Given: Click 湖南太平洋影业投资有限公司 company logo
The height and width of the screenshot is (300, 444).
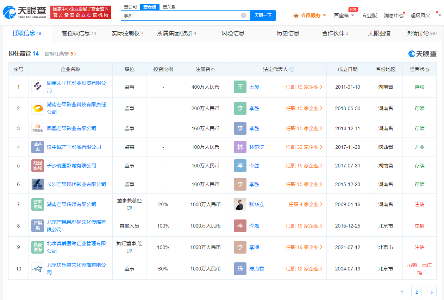Looking at the screenshot, I should [37, 87].
